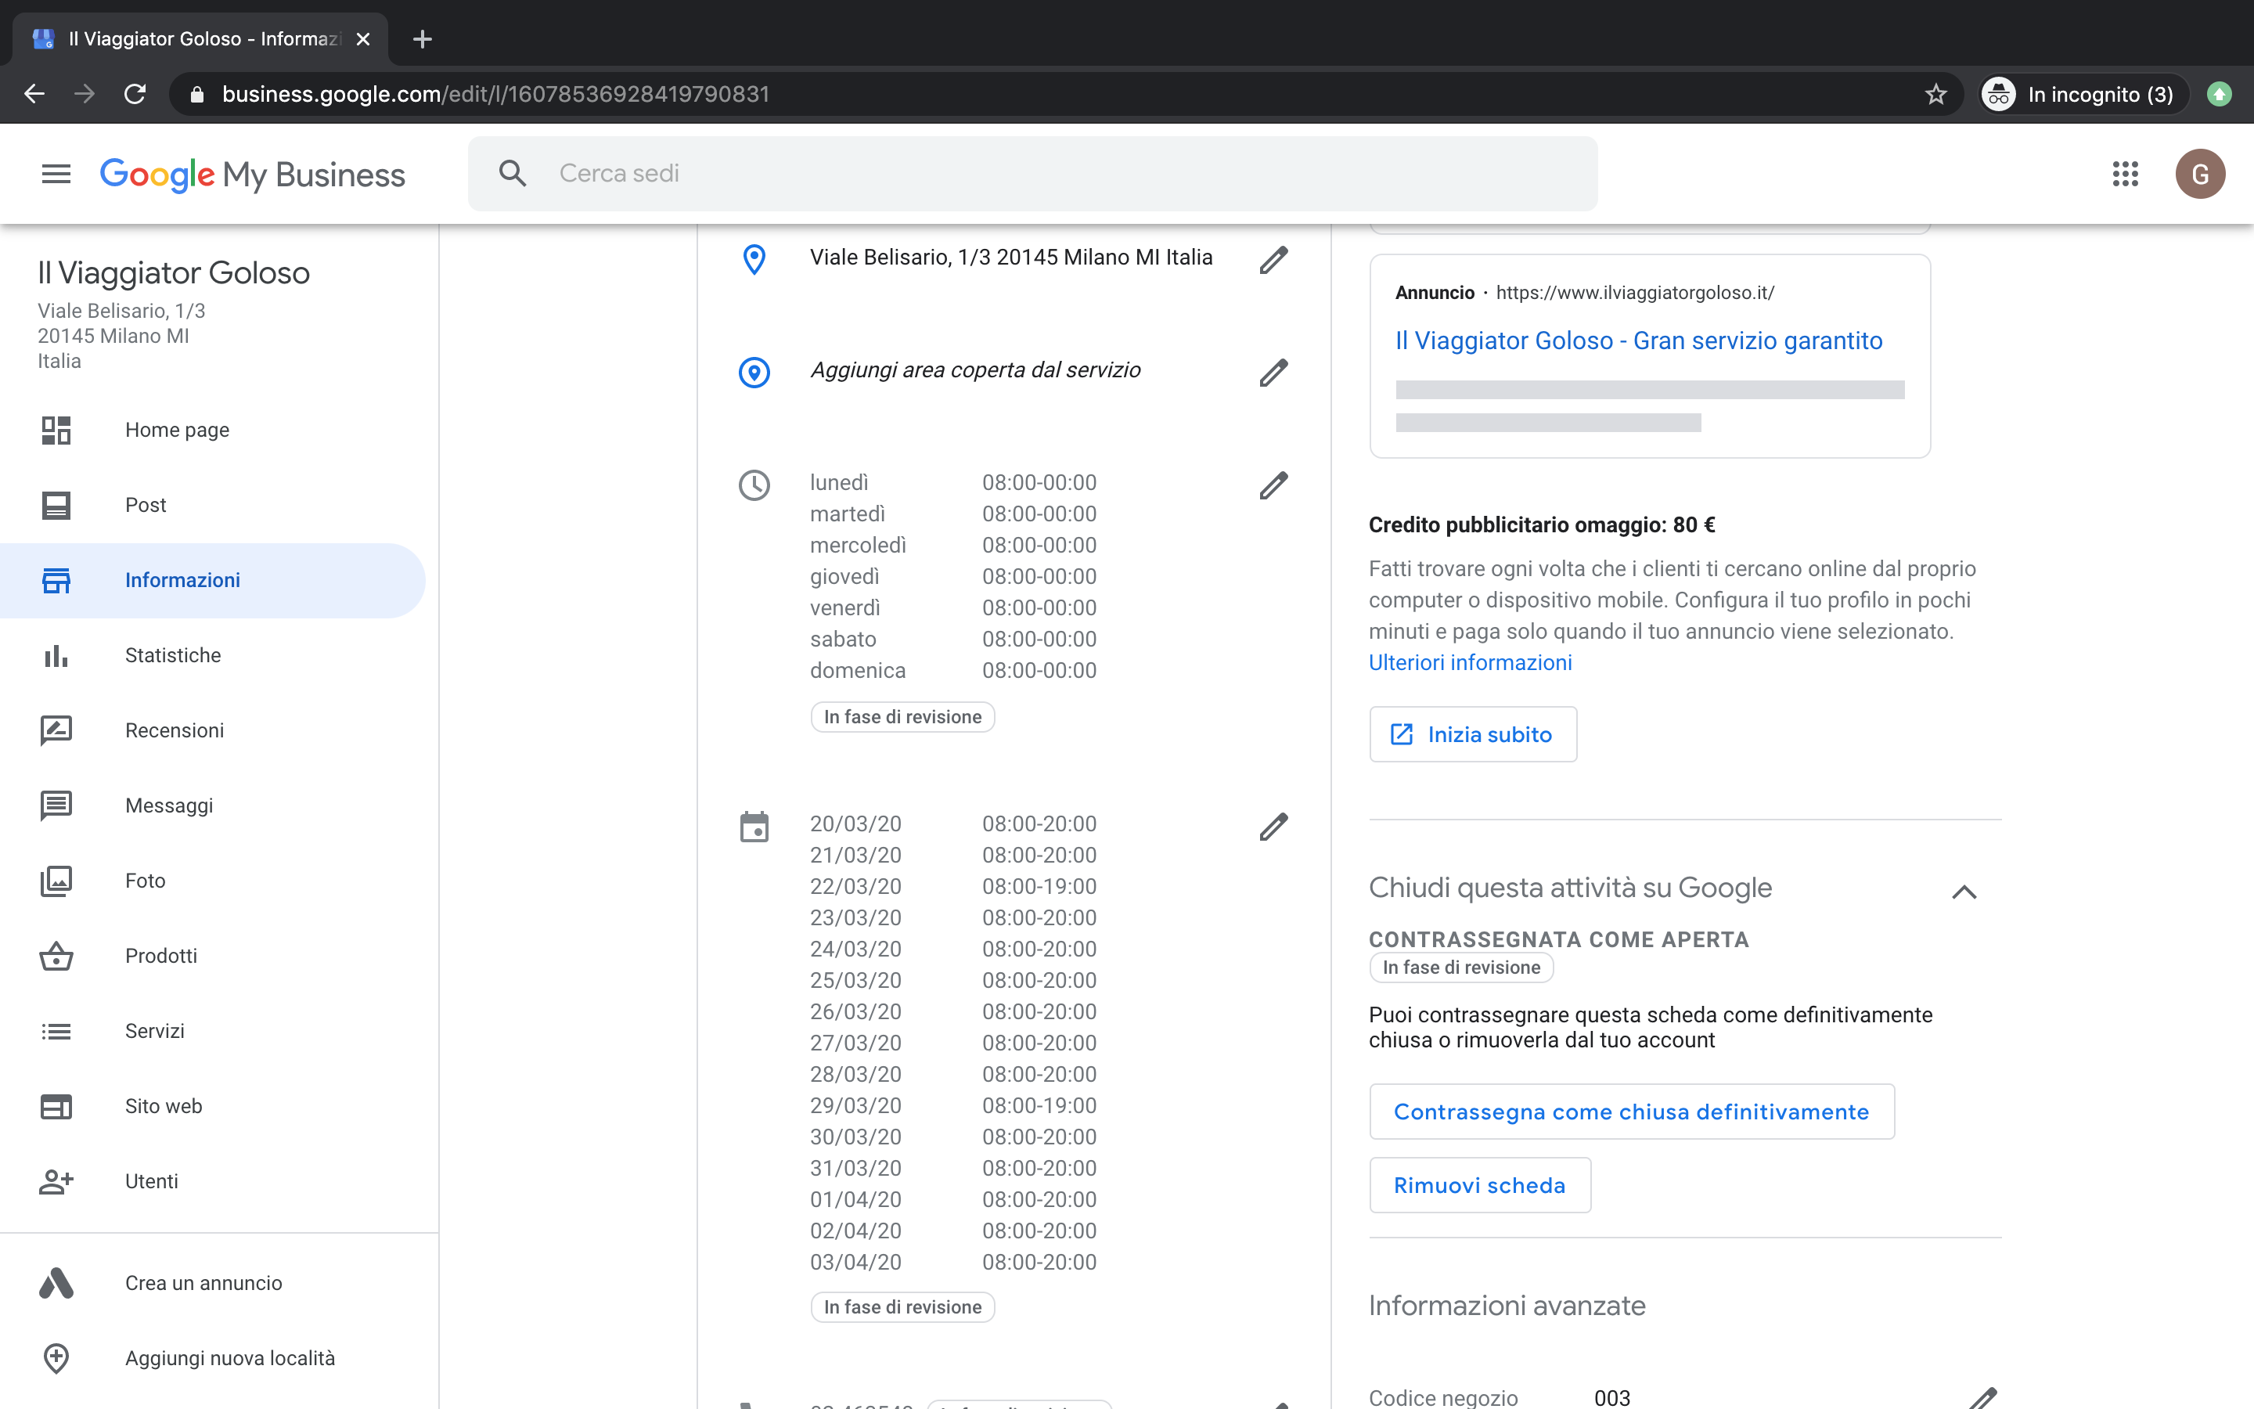2254x1409 pixels.
Task: Edit weekly opening hours pencil icon
Action: click(x=1273, y=485)
